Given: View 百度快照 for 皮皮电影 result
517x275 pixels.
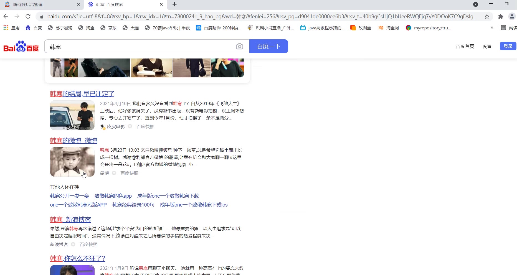Looking at the screenshot, I should [x=145, y=126].
